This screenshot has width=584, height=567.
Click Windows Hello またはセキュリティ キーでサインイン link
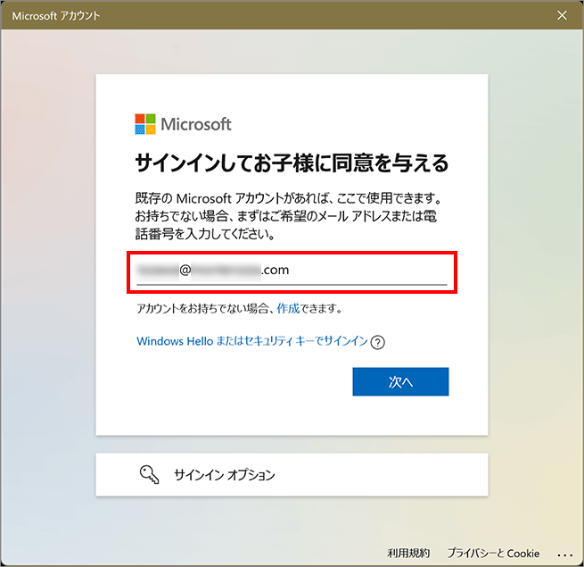252,341
